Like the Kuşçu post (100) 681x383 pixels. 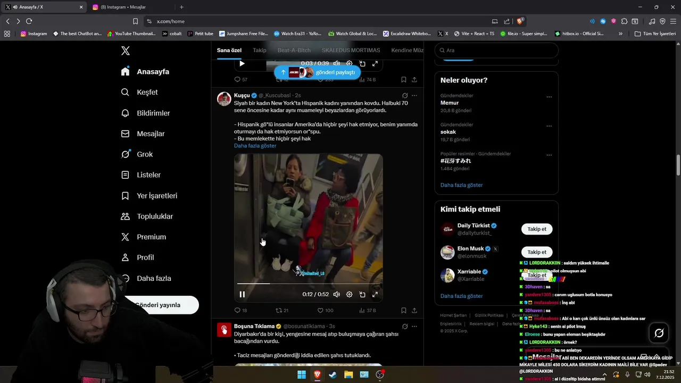click(325, 310)
